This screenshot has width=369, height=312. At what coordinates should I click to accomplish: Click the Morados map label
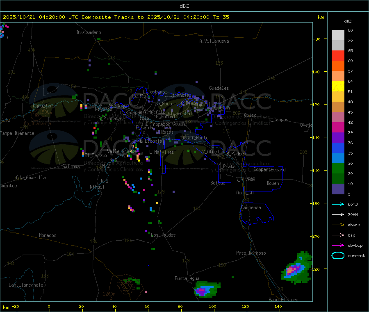48,235
